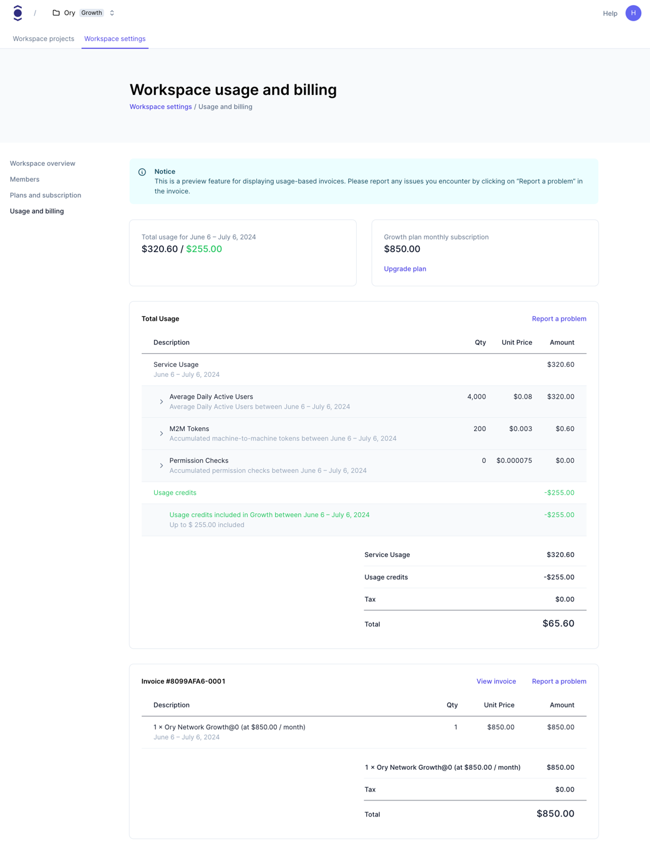
Task: Select Usage and billing in the sidebar
Action: click(37, 211)
